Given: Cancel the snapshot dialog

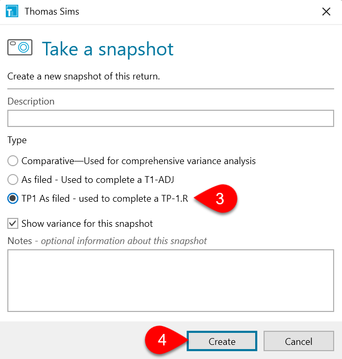Looking at the screenshot, I should tap(299, 341).
